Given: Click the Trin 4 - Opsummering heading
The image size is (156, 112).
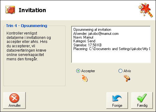Looking at the screenshot, I should (27, 26).
